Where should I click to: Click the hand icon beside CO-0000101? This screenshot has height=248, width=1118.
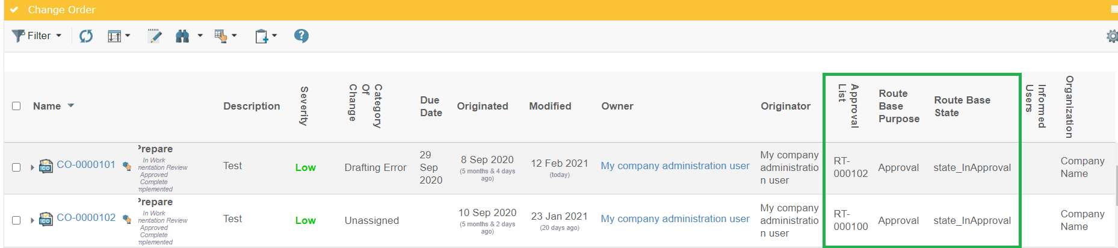coord(127,166)
